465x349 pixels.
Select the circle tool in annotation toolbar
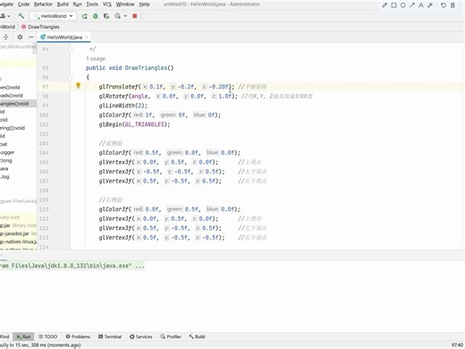[x=403, y=5]
